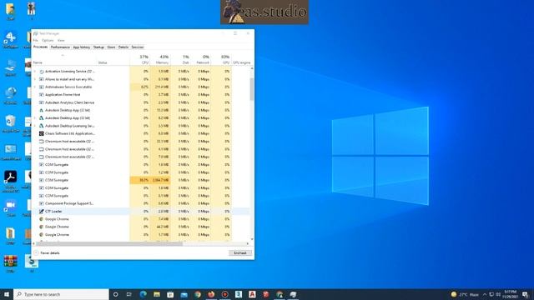This screenshot has height=300, width=534.
Task: Select the Component Package Support Server row
Action: tap(141, 203)
